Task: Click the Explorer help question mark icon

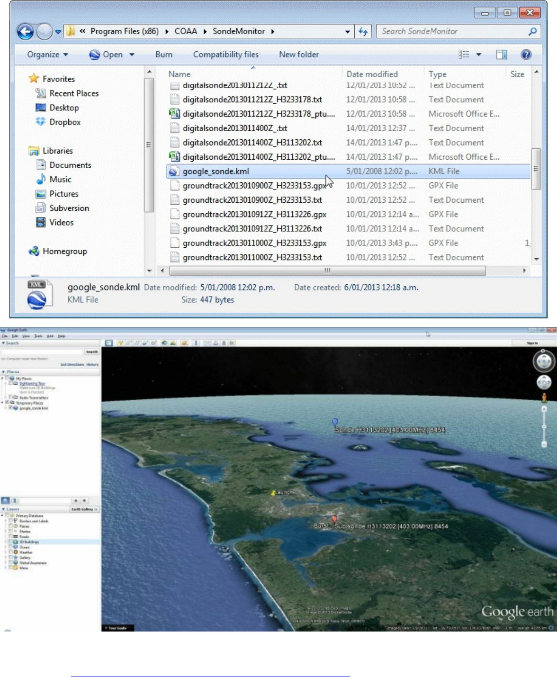Action: [526, 54]
